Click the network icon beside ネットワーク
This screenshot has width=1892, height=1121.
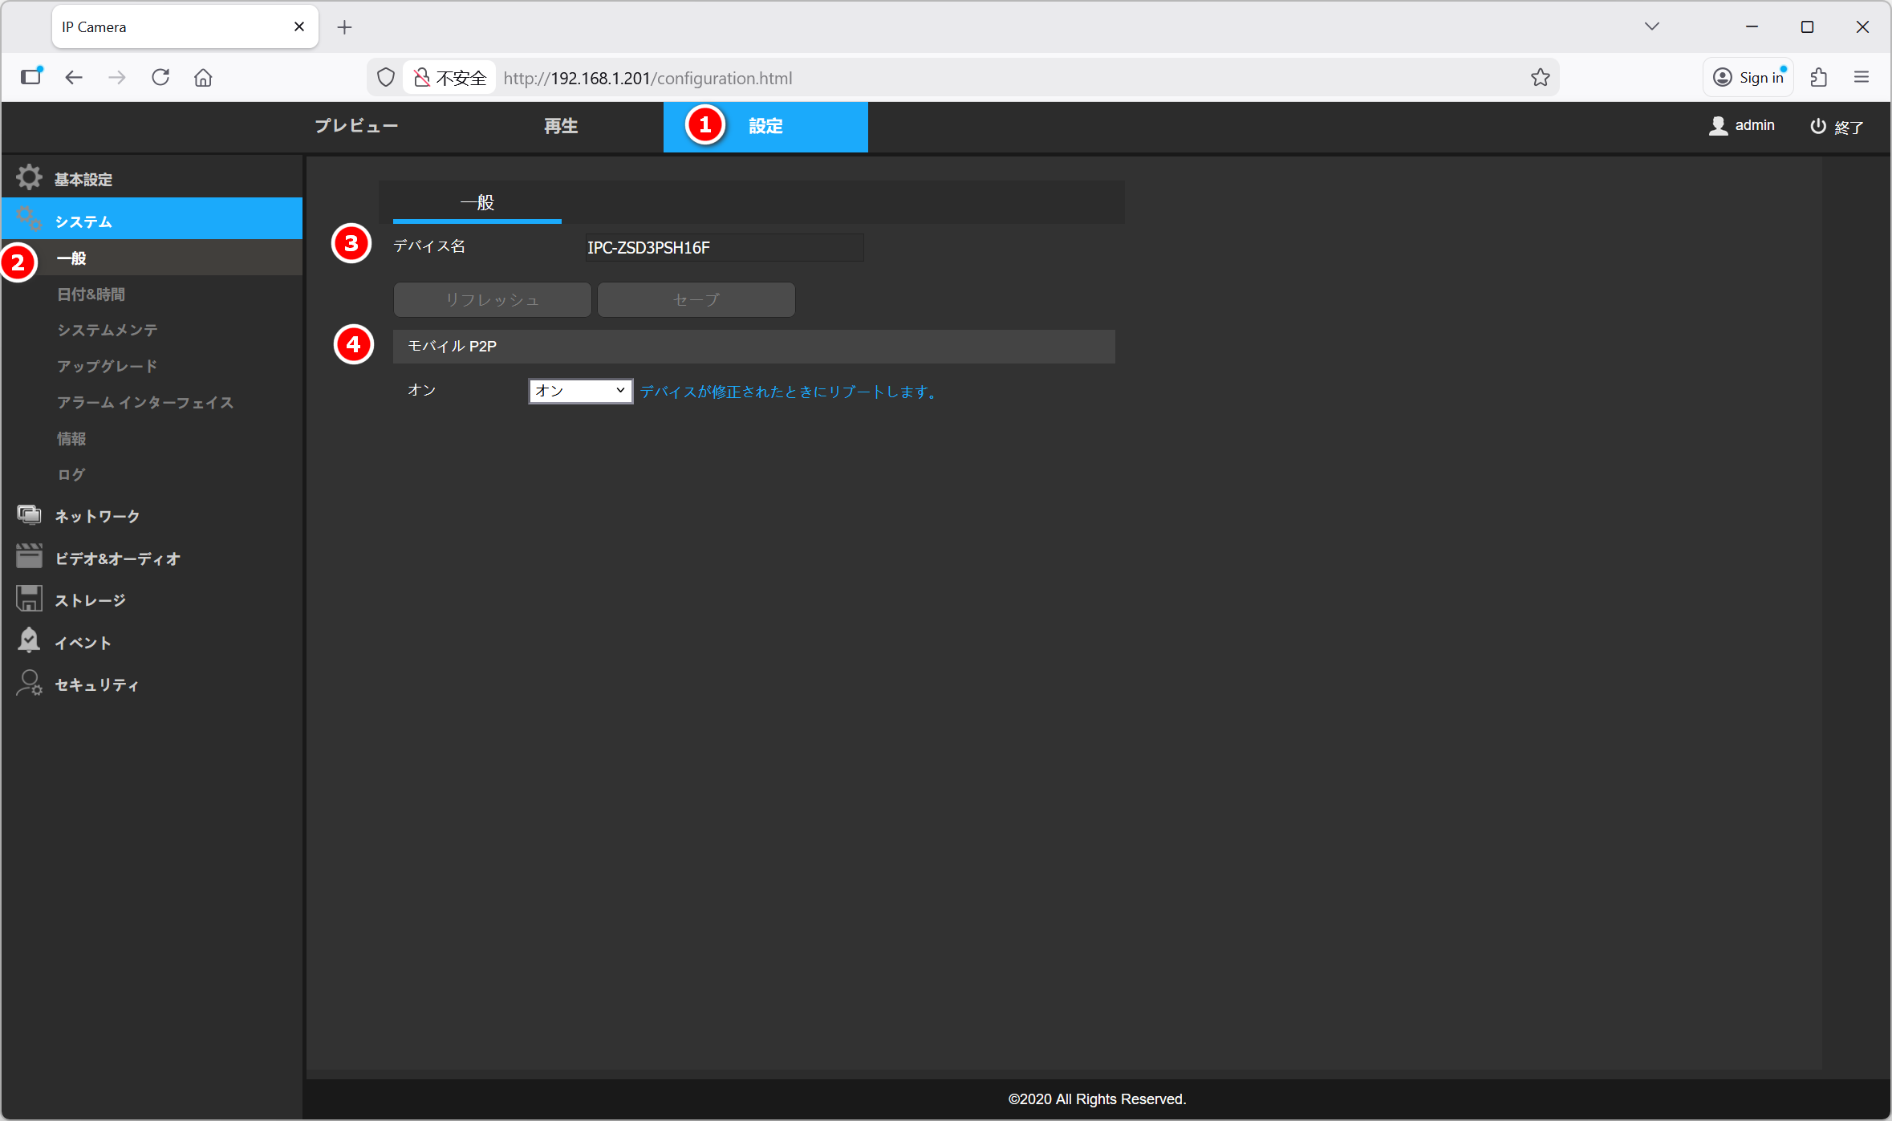coord(29,515)
